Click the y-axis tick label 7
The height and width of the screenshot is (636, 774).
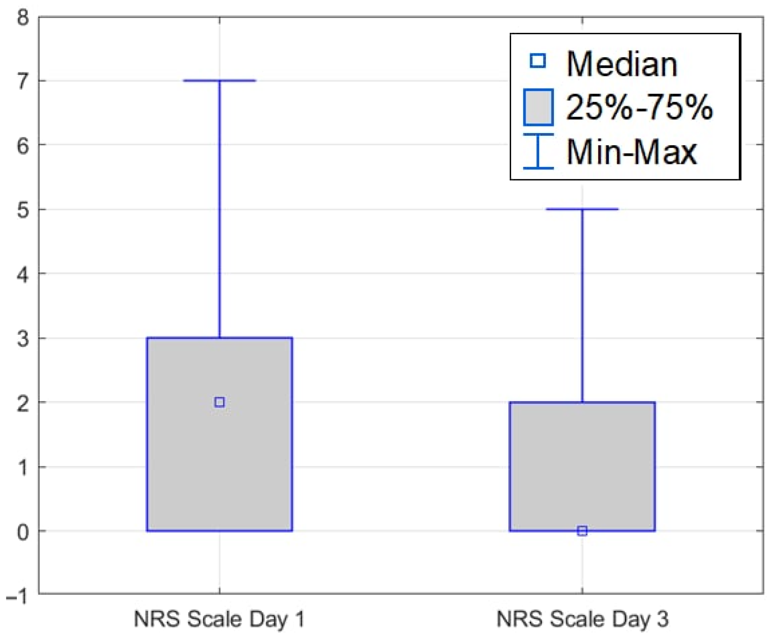[x=23, y=81]
